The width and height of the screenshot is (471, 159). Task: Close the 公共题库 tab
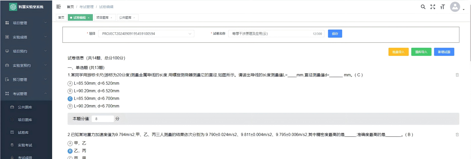[134, 18]
